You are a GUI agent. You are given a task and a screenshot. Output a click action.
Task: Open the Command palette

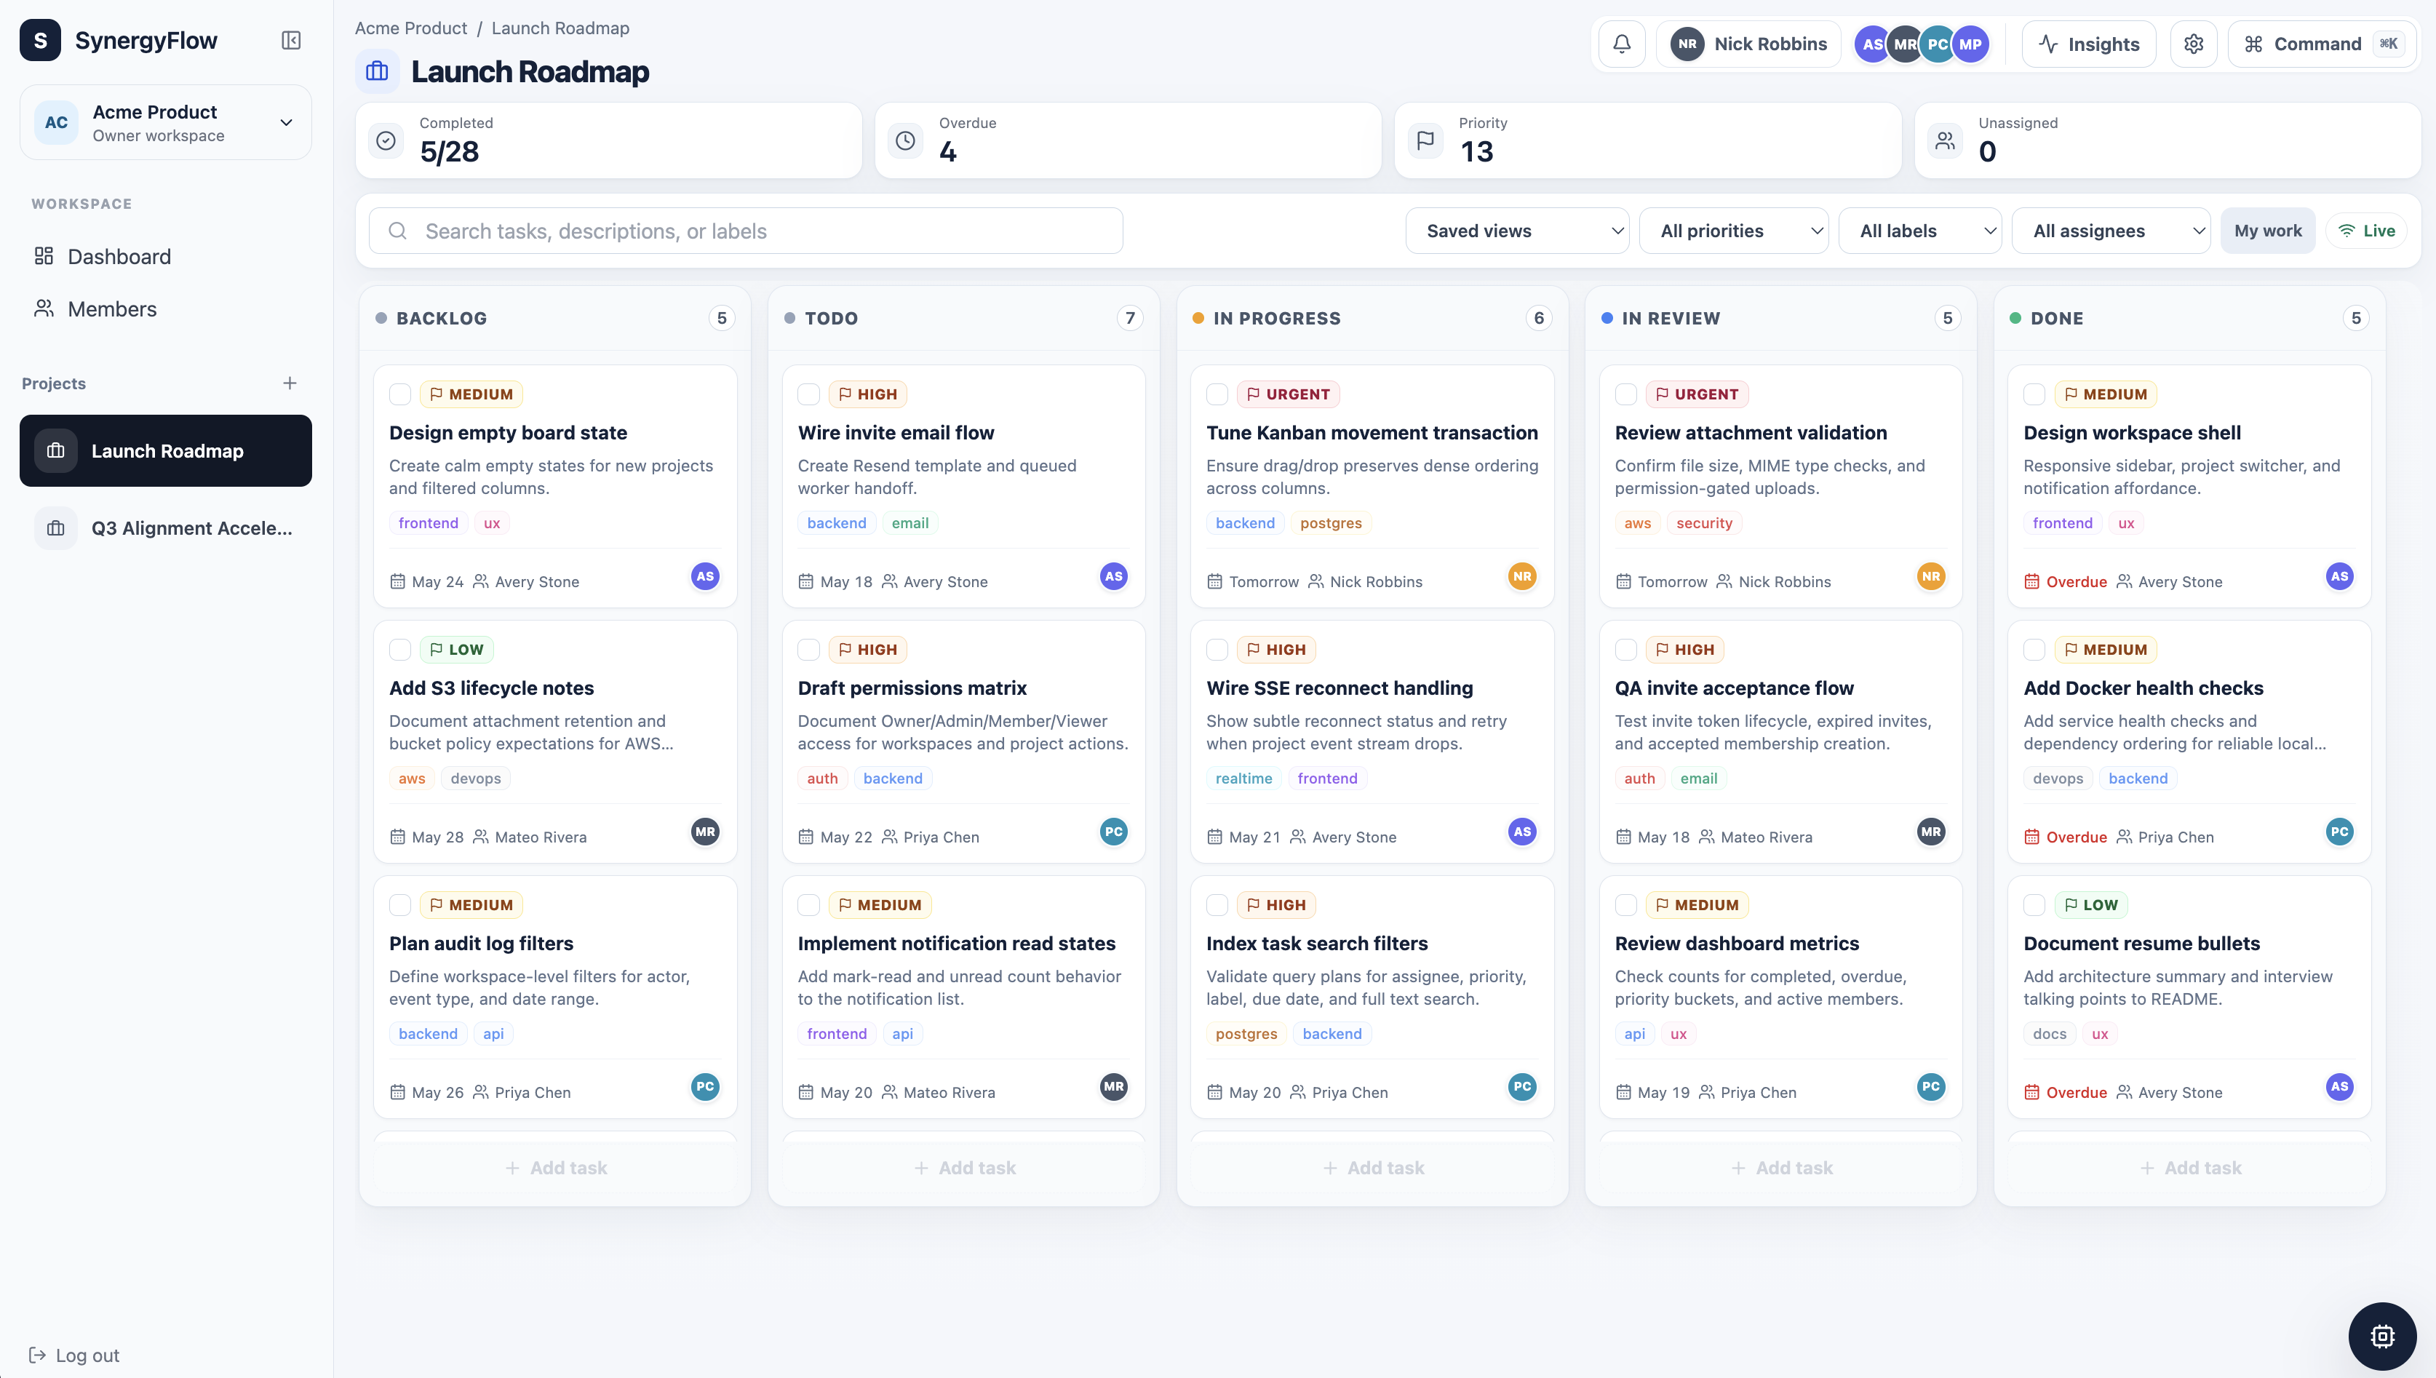[2322, 44]
